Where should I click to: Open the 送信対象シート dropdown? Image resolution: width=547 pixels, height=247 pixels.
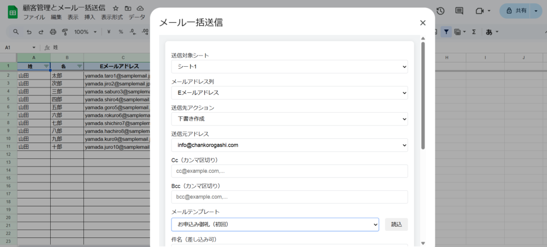[289, 67]
